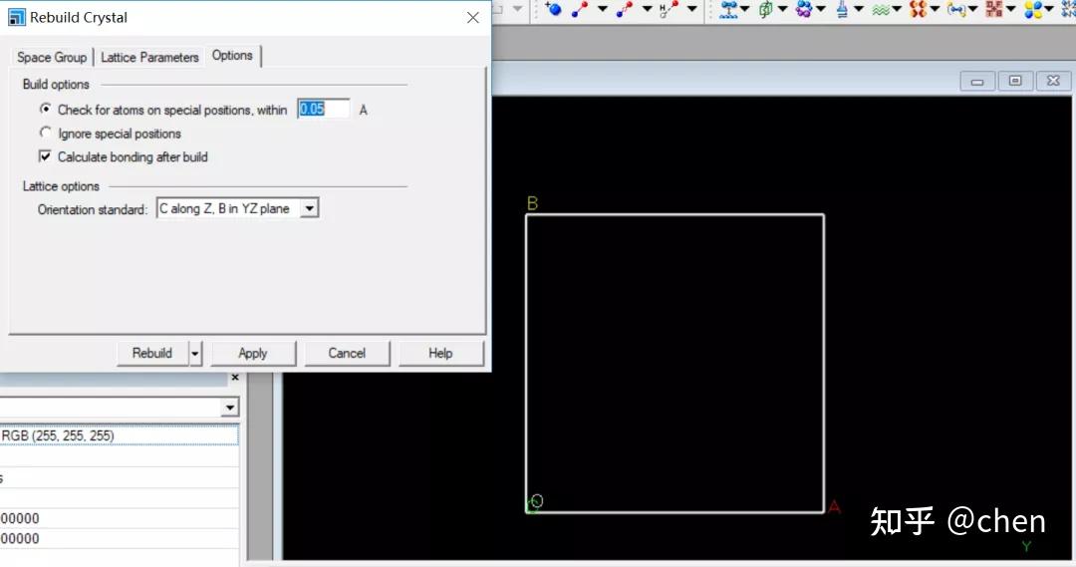The height and width of the screenshot is (567, 1076).
Task: Open the green waves module icon
Action: click(881, 9)
